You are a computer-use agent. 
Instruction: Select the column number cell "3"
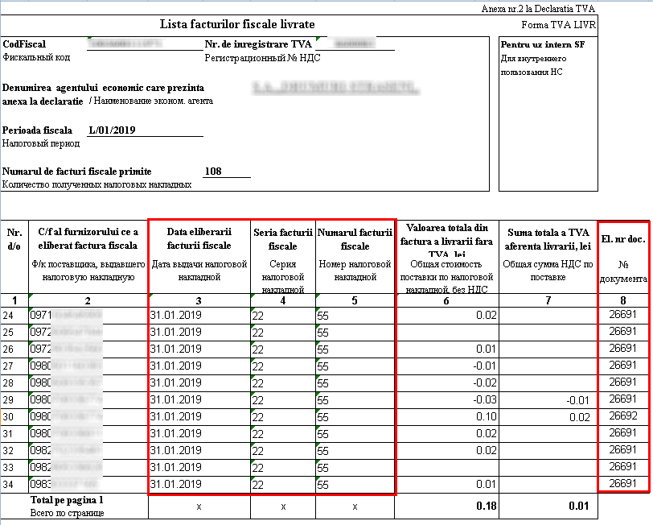tap(199, 300)
